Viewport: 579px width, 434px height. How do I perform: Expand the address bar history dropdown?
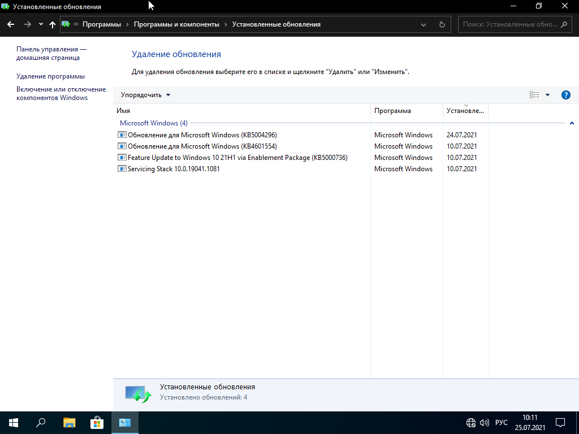coord(423,25)
